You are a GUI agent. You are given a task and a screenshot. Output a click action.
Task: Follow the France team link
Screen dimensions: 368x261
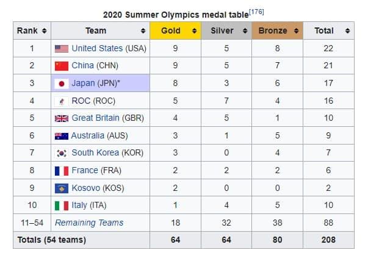(85, 170)
